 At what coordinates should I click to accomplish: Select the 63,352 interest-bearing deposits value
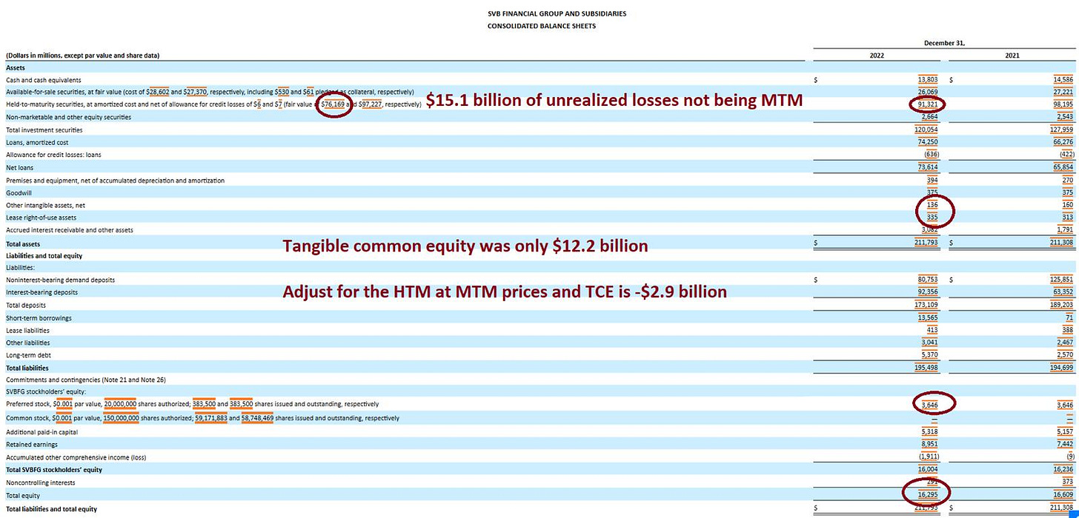tap(1063, 292)
